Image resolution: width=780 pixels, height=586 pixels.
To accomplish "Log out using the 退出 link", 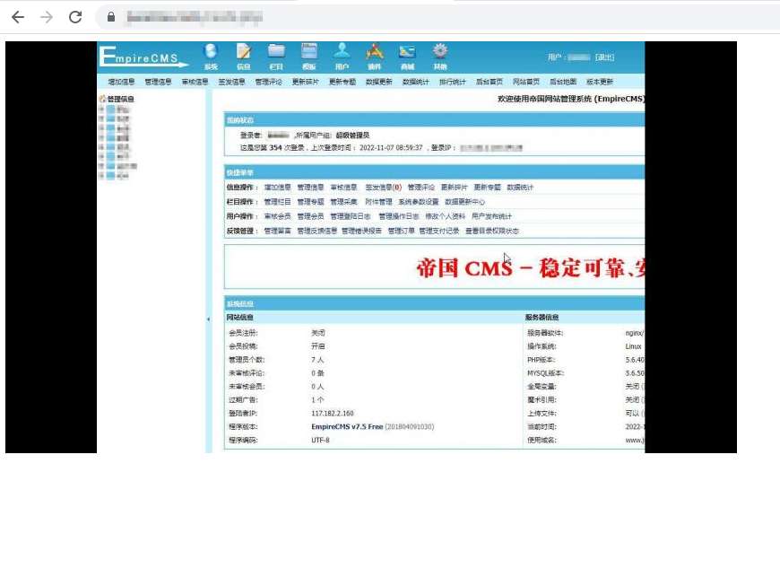I will pos(605,57).
